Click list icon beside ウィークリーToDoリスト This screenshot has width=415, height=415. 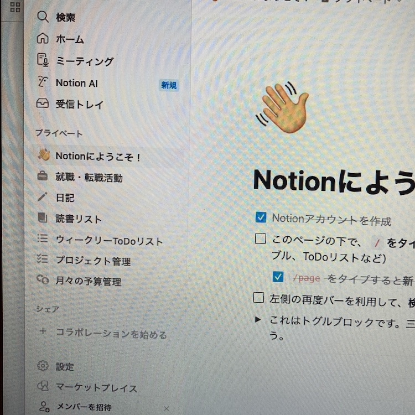[43, 238]
